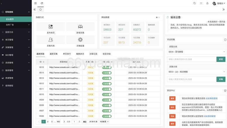Expand the SEO管理 menu chevron

click(x=29, y=55)
